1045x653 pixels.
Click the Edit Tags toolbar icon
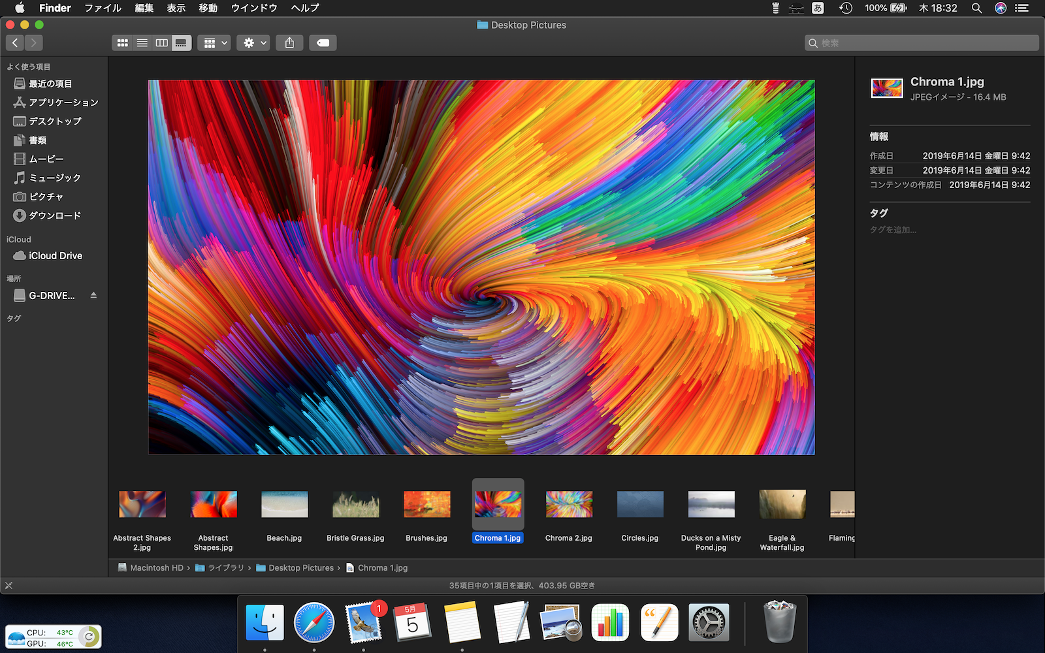pos(323,43)
